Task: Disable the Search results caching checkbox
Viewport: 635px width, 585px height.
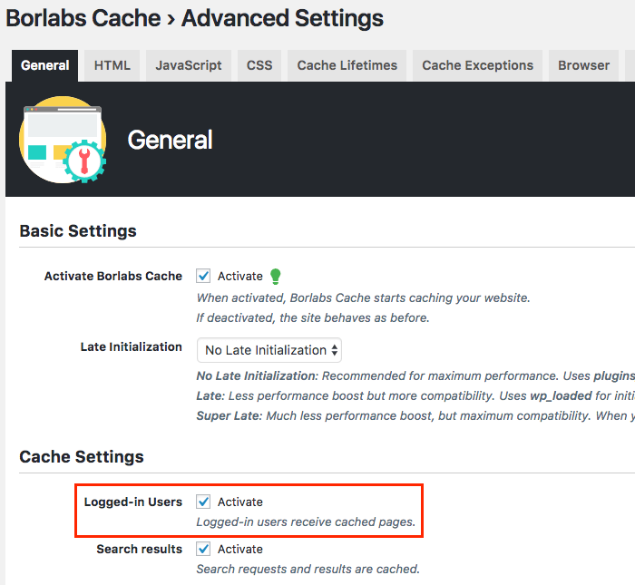Action: pyautogui.click(x=204, y=549)
